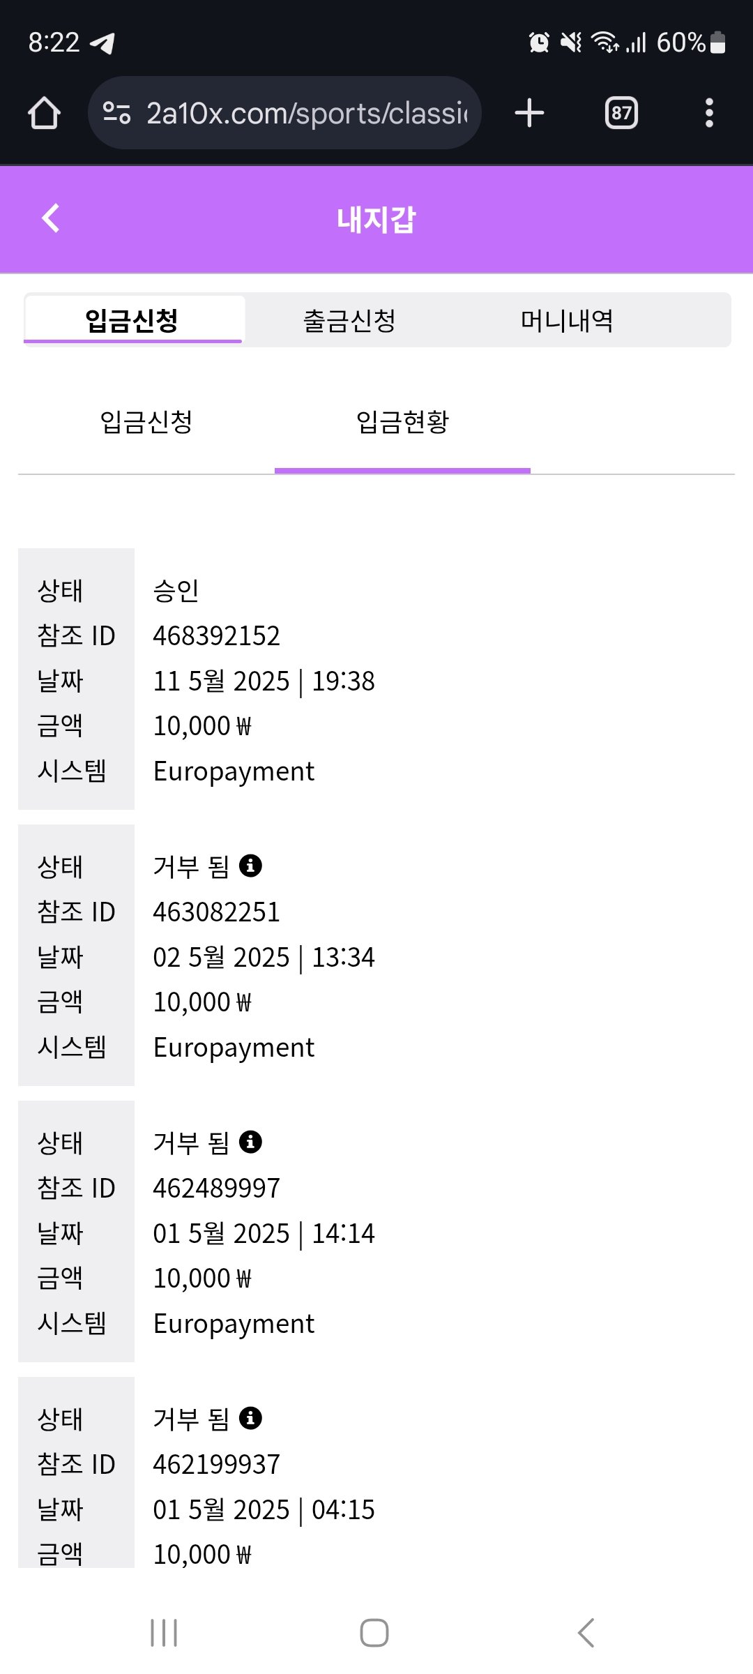Open the browser three-dot menu
This screenshot has width=753, height=1674.
(709, 113)
